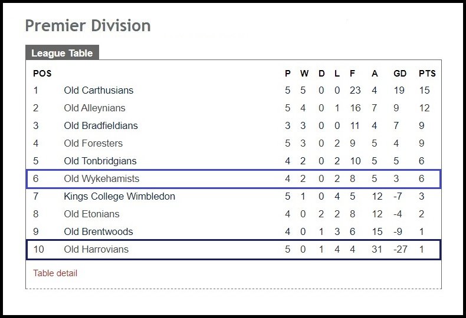Open the League Table tab

click(62, 53)
